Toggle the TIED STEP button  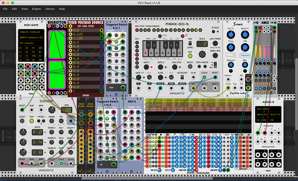tap(174, 67)
